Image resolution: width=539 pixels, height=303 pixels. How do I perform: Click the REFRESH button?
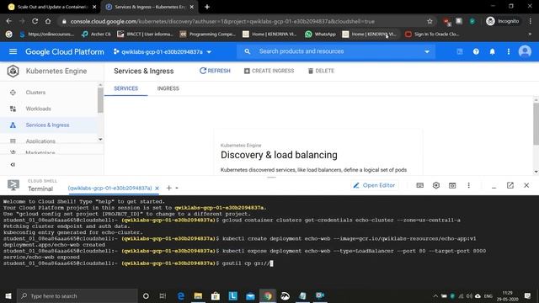click(x=215, y=71)
